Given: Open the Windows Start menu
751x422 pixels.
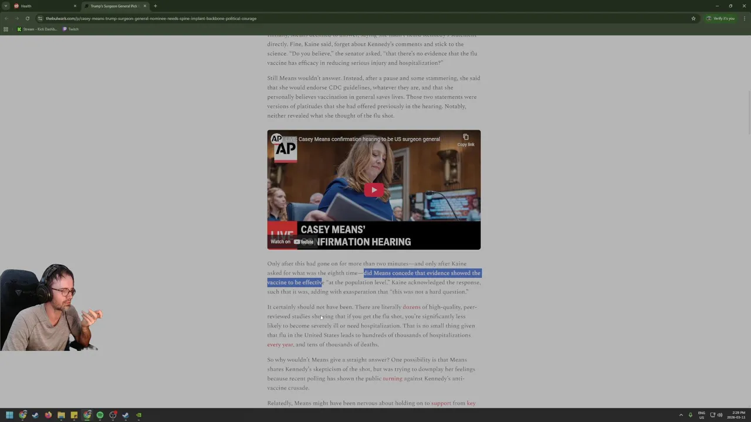Looking at the screenshot, I should tap(9, 415).
